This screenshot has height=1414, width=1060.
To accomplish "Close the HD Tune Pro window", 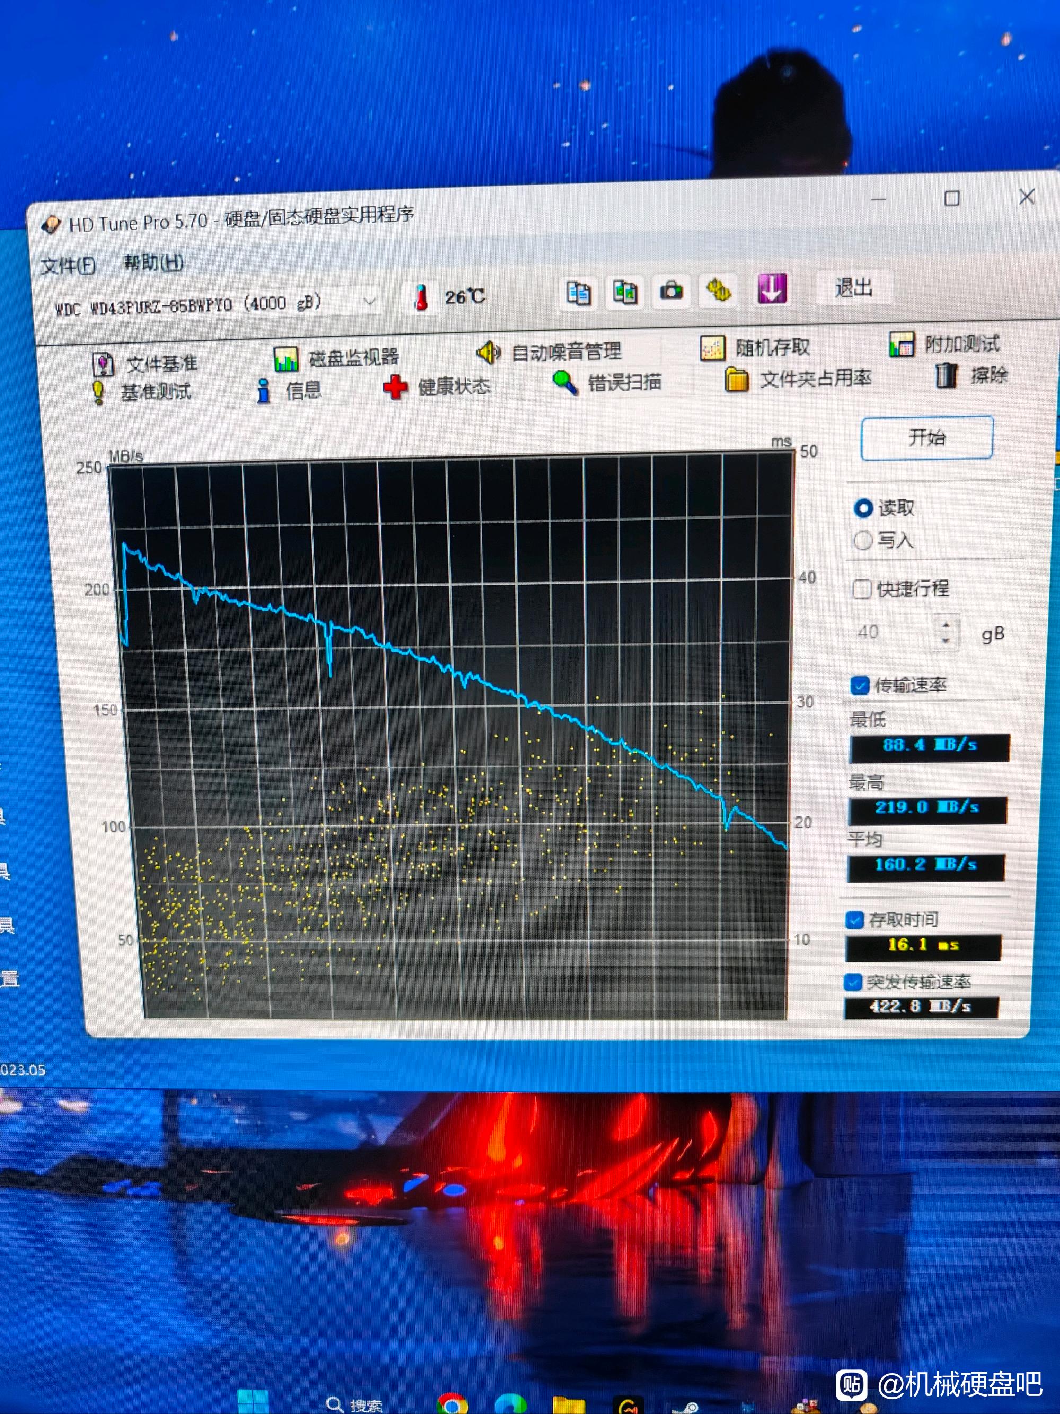I will point(1027,197).
